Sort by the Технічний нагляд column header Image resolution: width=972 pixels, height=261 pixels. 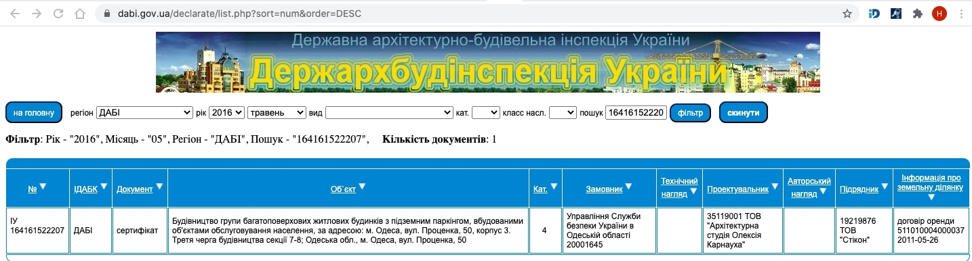pyautogui.click(x=679, y=187)
